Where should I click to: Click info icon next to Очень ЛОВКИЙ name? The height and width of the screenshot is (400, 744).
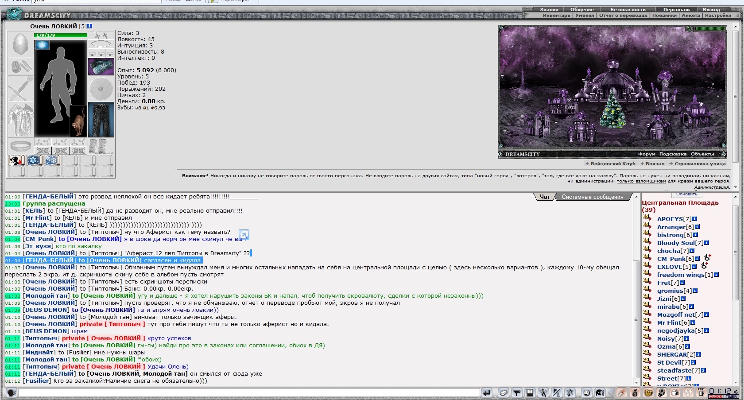coord(90,26)
